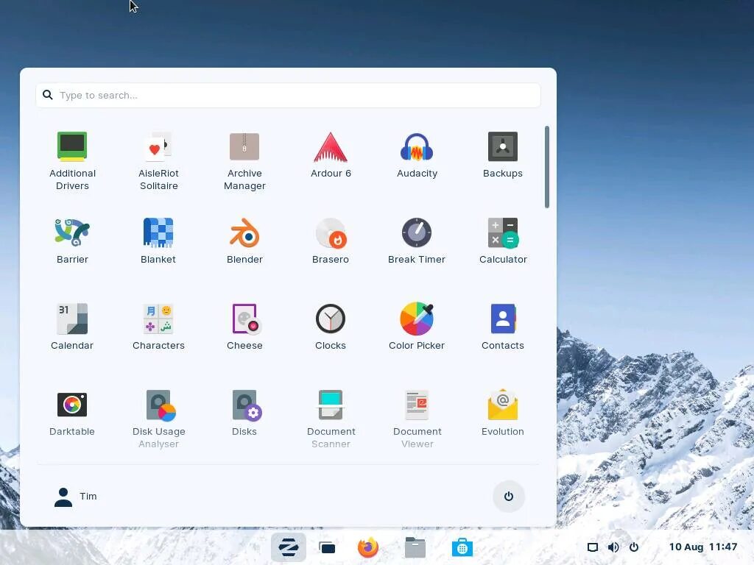Open the clock showing 10 Aug 11:47
This screenshot has height=565, width=754.
click(x=702, y=547)
